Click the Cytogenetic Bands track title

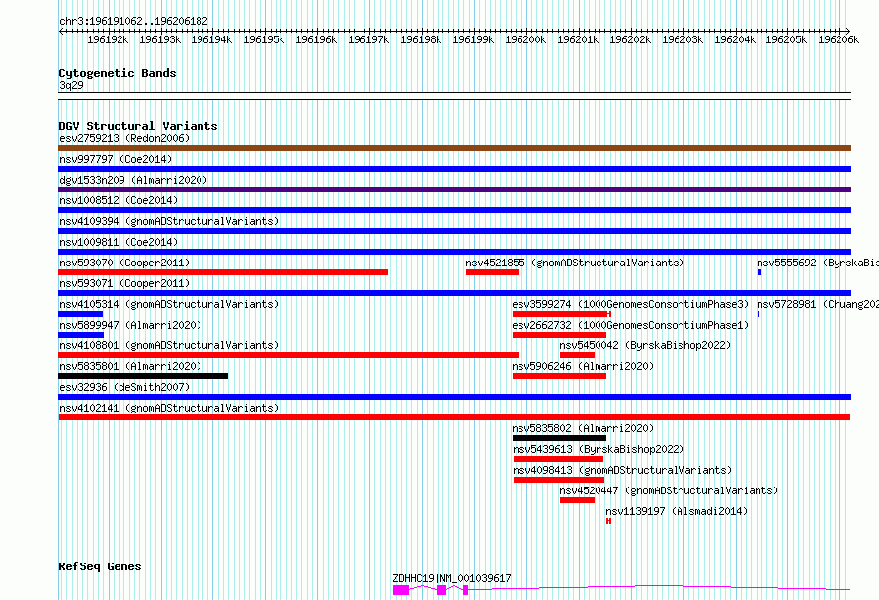(118, 73)
